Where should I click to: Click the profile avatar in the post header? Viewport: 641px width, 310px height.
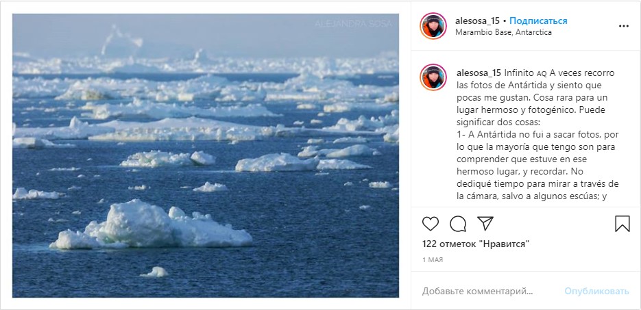(433, 26)
